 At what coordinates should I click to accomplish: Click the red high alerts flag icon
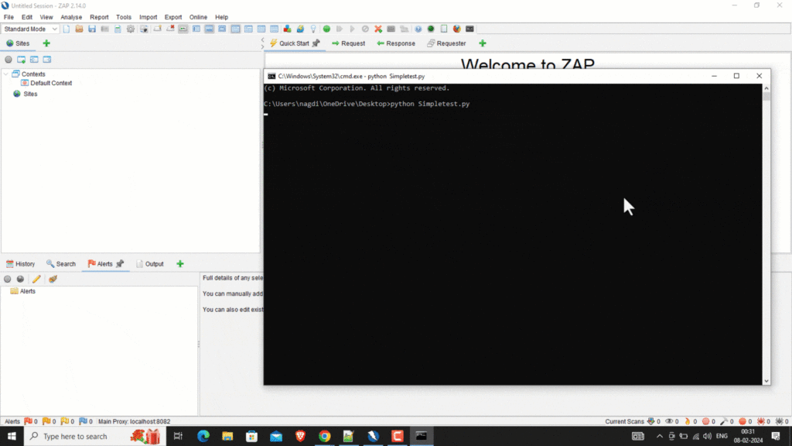pos(29,421)
